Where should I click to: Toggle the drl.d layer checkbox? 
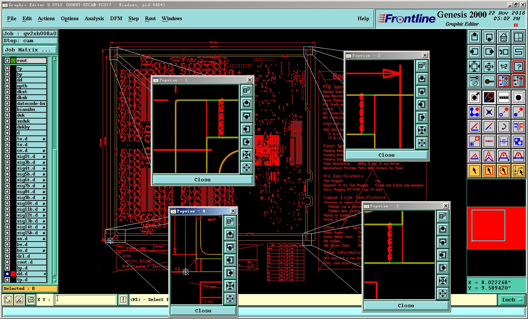click(7, 256)
